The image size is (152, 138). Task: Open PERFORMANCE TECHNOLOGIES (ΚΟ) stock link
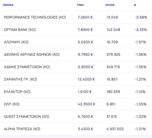point(35,17)
